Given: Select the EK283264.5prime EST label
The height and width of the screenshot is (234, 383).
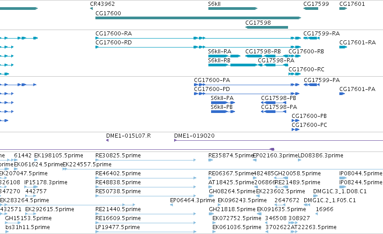Looking at the screenshot, I should (x=24, y=200).
